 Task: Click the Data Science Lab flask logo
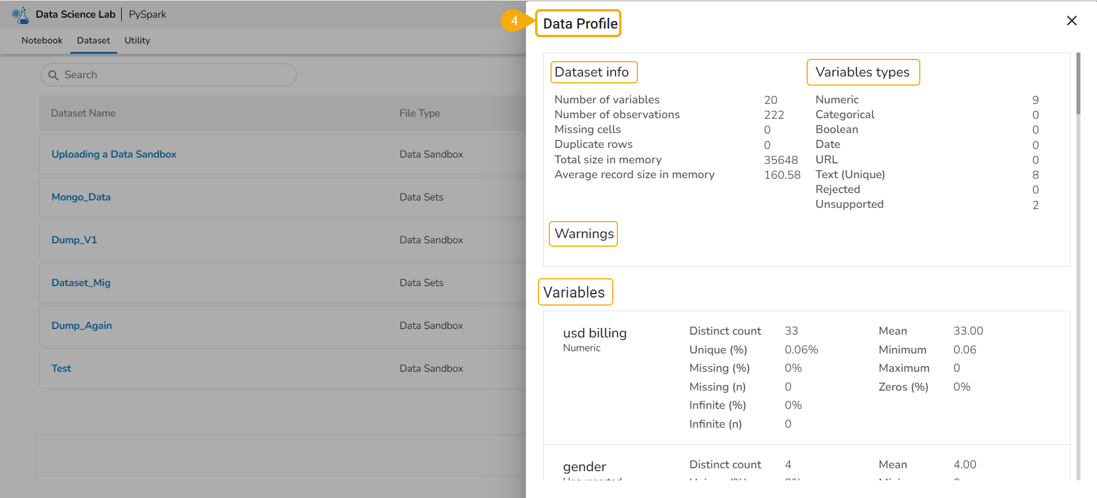click(21, 15)
